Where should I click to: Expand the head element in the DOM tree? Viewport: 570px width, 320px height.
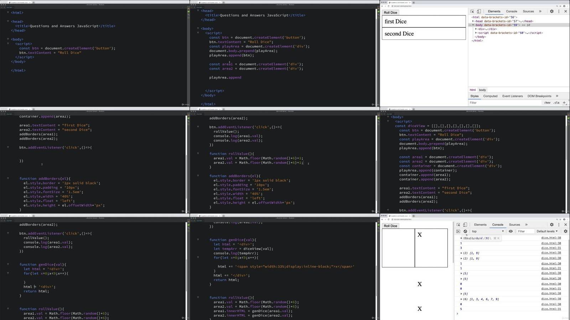point(473,21)
